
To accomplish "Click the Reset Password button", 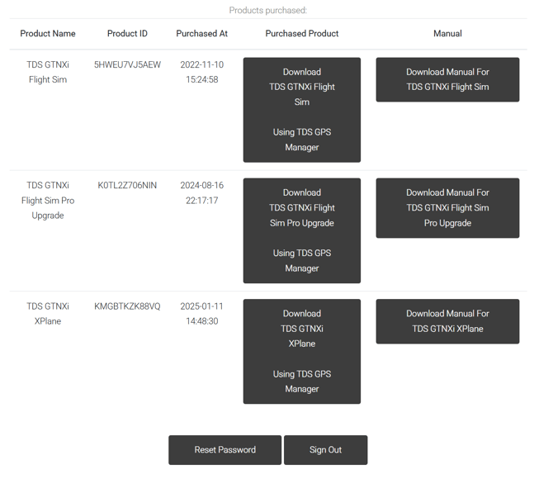I will [225, 450].
